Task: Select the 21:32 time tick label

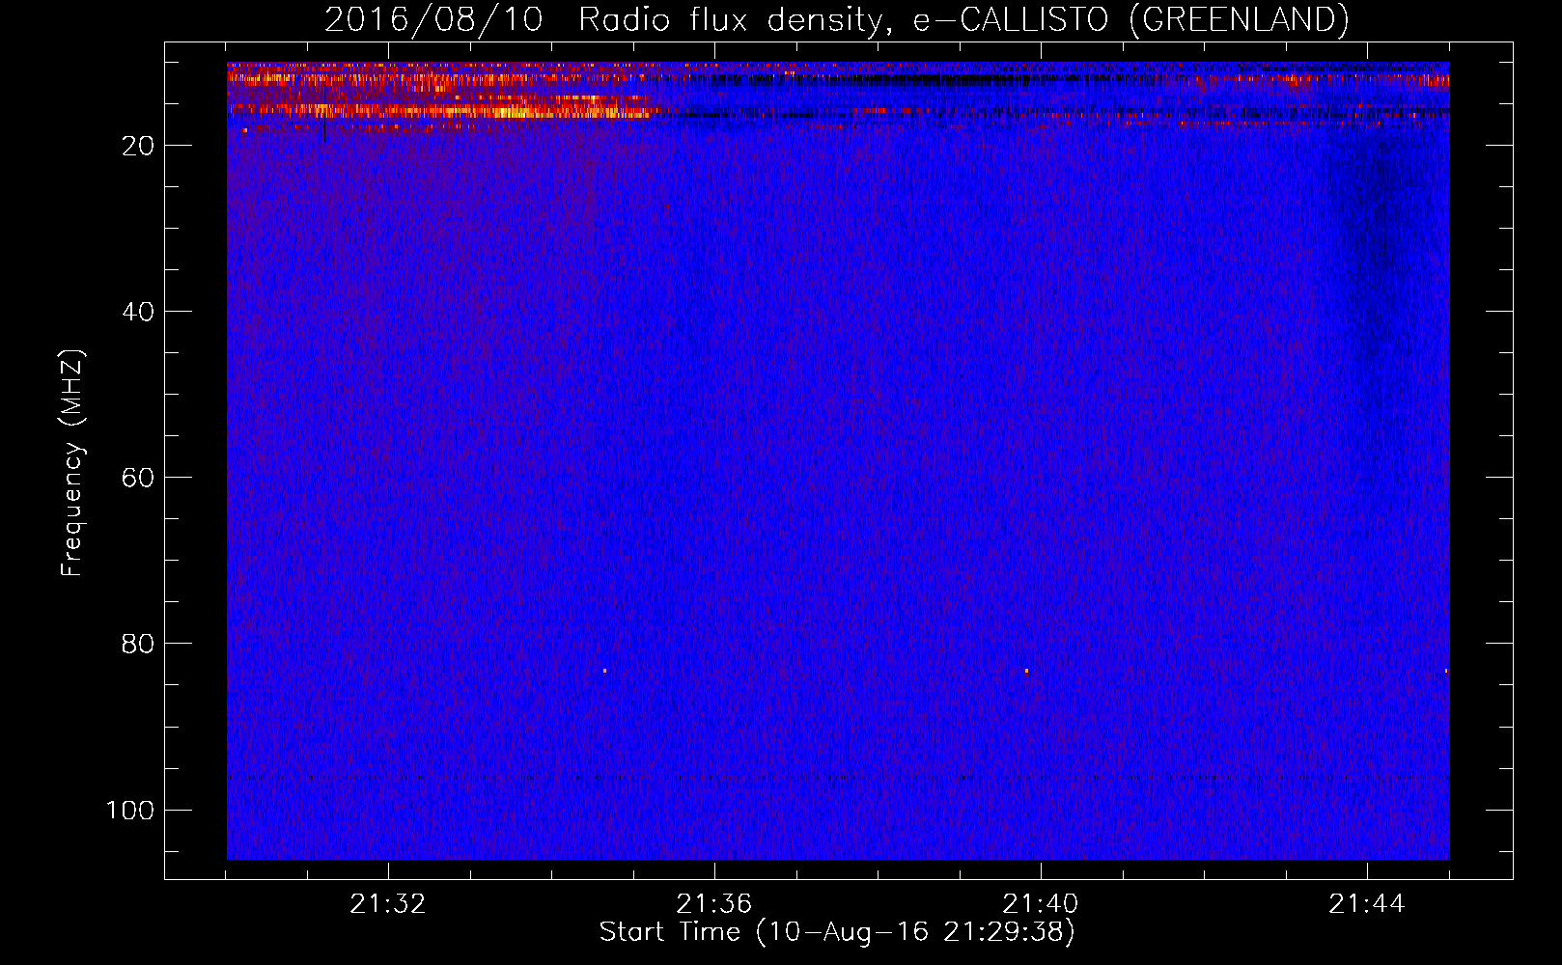Action: pyautogui.click(x=388, y=903)
